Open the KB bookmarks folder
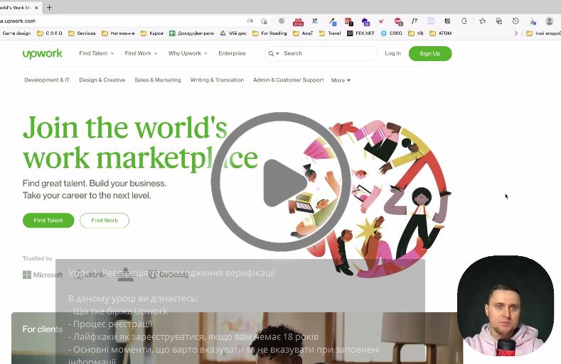 (416, 33)
